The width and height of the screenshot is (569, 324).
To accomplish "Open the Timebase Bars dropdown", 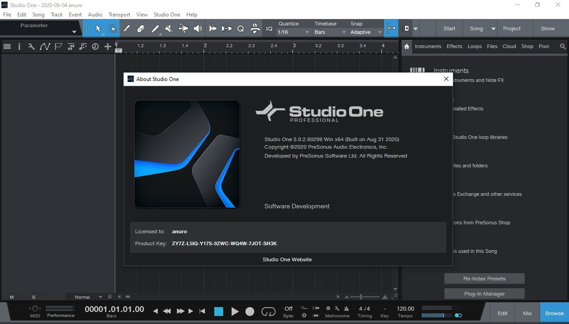I will 330,32.
